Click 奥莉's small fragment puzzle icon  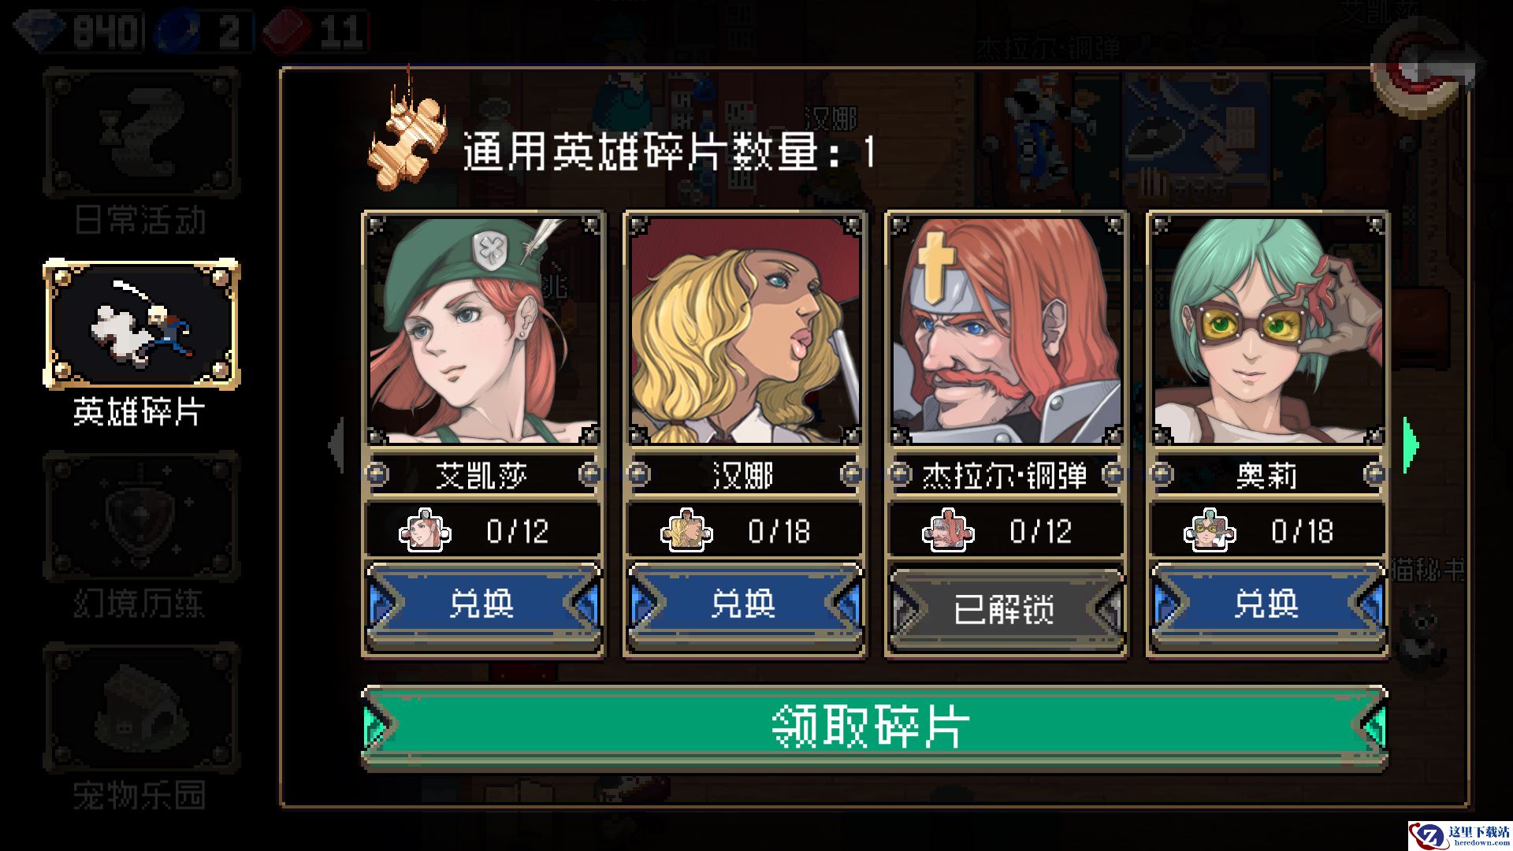1210,530
